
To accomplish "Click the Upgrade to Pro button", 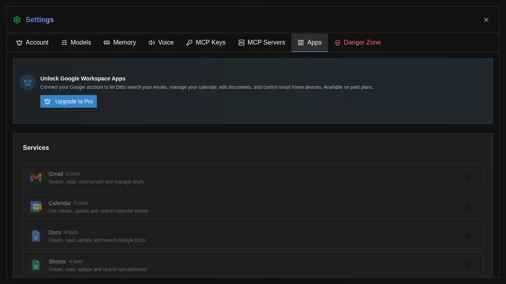I will point(68,101).
